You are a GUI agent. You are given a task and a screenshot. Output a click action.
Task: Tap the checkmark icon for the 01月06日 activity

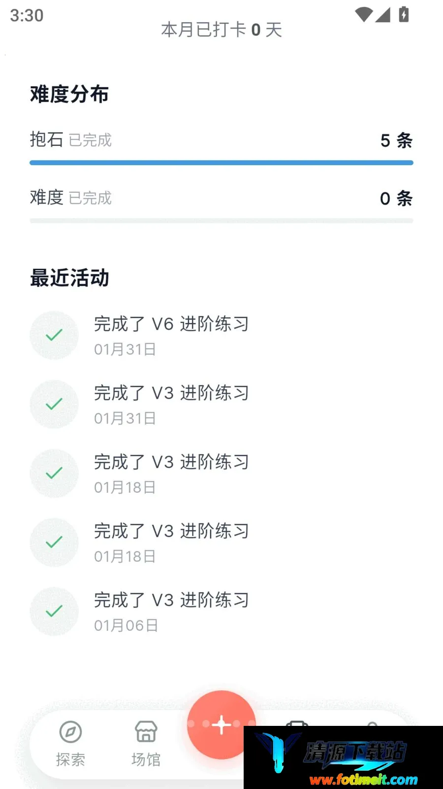[x=54, y=611]
